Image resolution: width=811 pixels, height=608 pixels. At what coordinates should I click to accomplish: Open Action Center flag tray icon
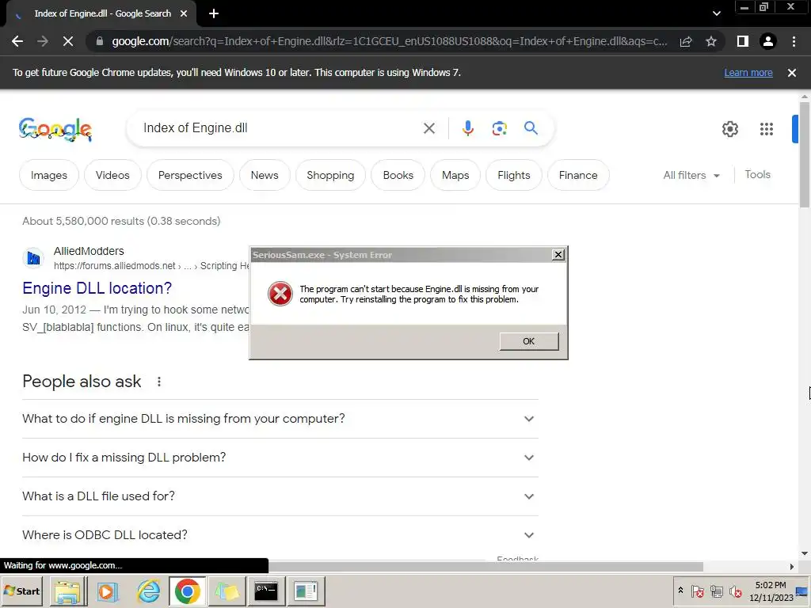697,591
